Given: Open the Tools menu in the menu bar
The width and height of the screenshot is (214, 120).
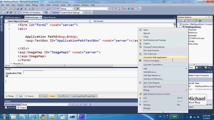Looking at the screenshot, I should click(63, 5).
